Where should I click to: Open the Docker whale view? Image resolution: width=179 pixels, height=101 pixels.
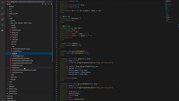click(3, 30)
